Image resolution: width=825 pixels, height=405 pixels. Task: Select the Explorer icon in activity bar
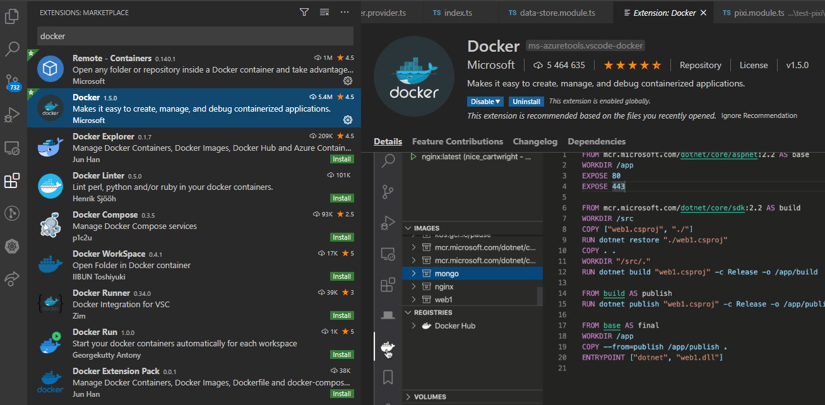pyautogui.click(x=12, y=16)
